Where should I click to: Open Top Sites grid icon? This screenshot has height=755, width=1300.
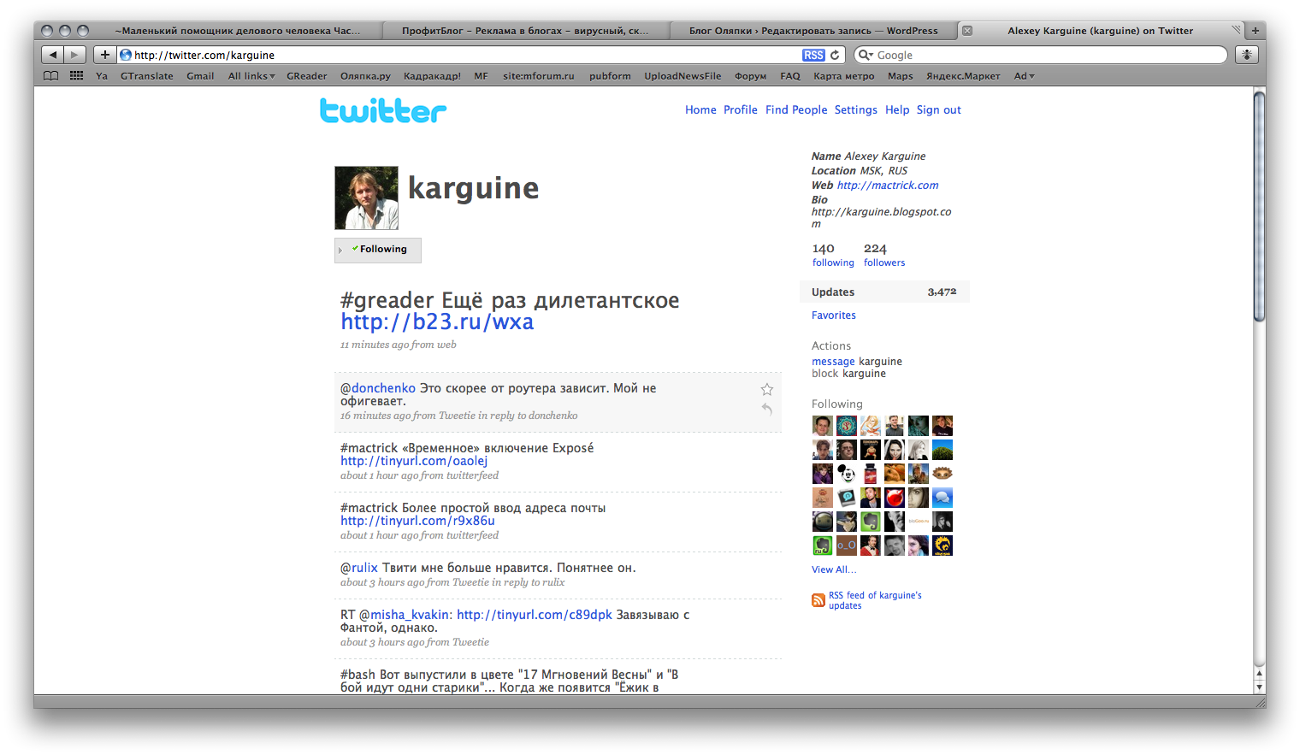[x=76, y=76]
